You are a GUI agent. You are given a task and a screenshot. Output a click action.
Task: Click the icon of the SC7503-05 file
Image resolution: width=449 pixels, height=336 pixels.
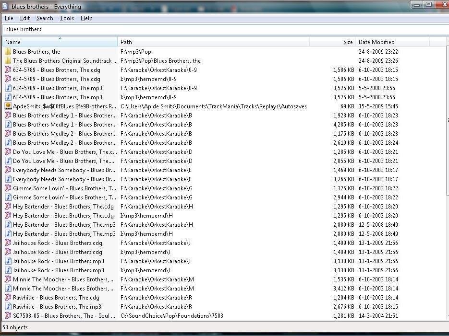tap(8, 316)
